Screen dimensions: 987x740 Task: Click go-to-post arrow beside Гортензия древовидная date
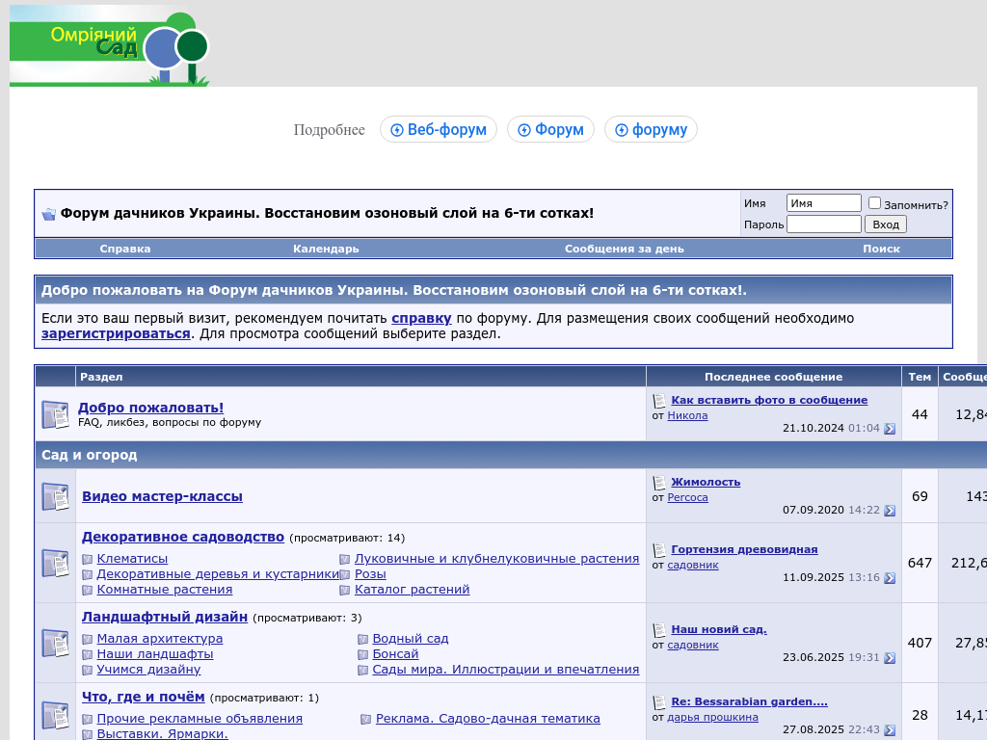pyautogui.click(x=890, y=578)
